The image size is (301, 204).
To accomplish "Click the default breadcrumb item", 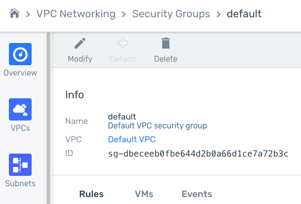I will click(x=244, y=14).
